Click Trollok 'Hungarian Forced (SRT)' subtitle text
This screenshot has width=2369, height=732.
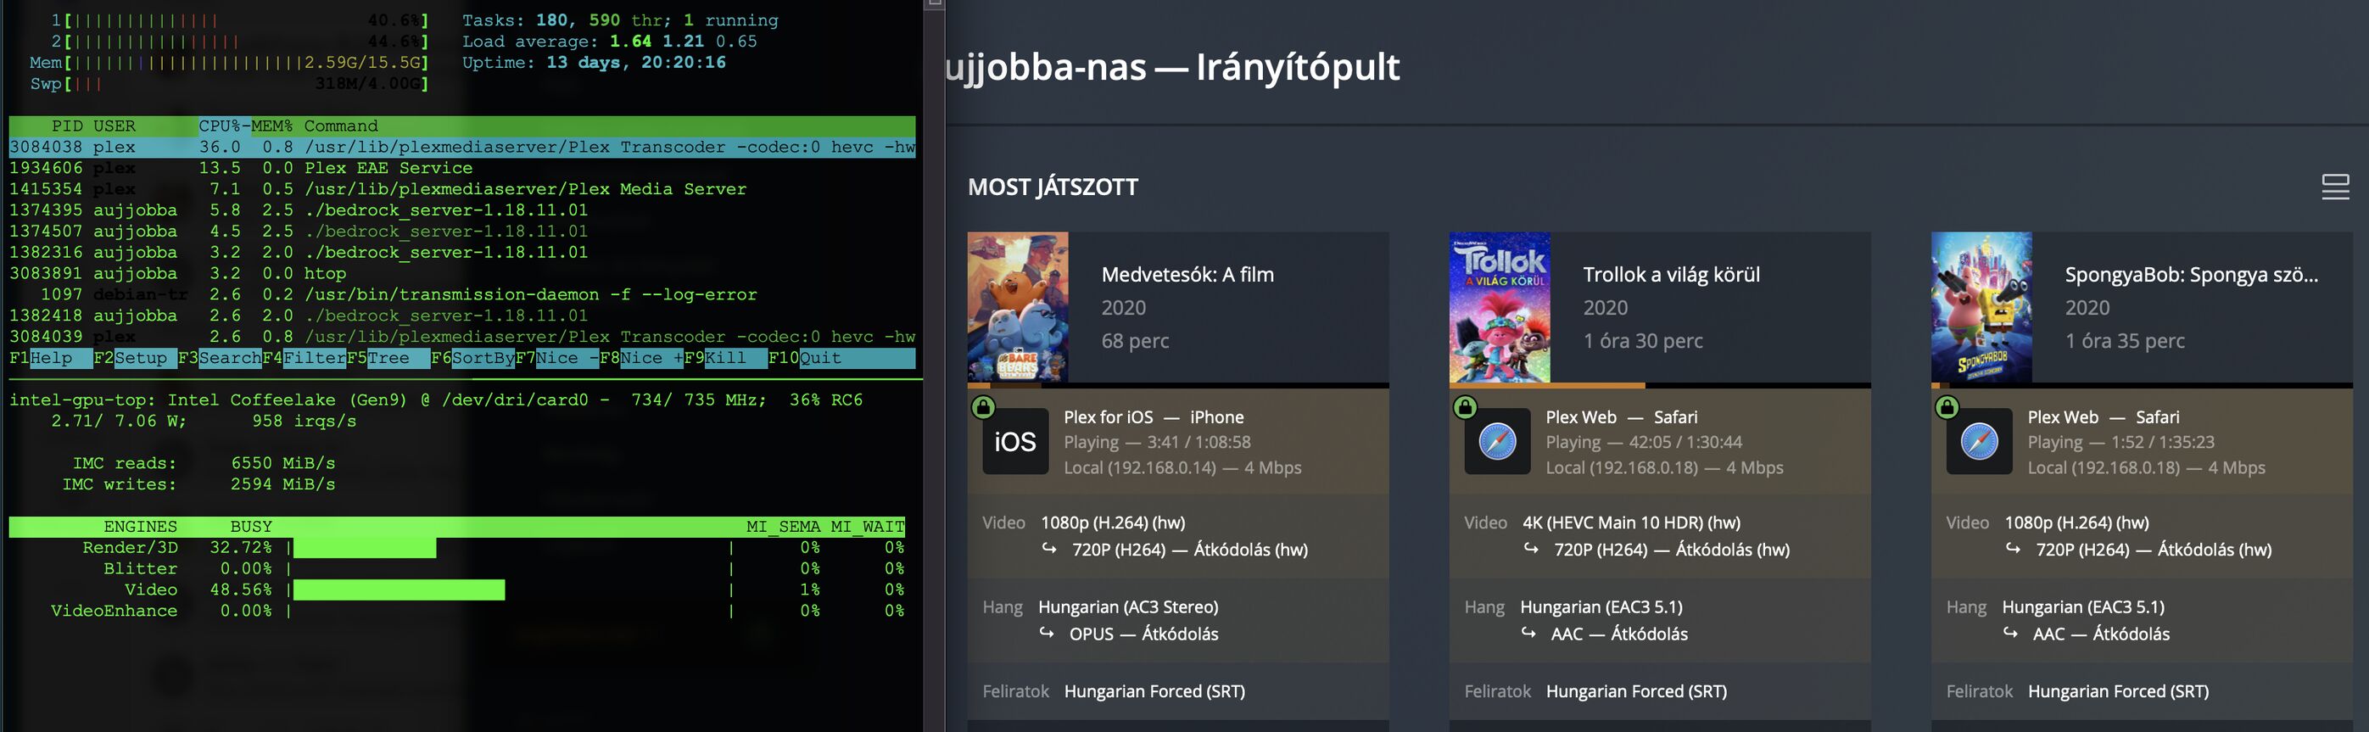click(1636, 691)
